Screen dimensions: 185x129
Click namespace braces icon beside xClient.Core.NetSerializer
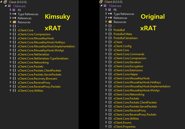point(14,54)
